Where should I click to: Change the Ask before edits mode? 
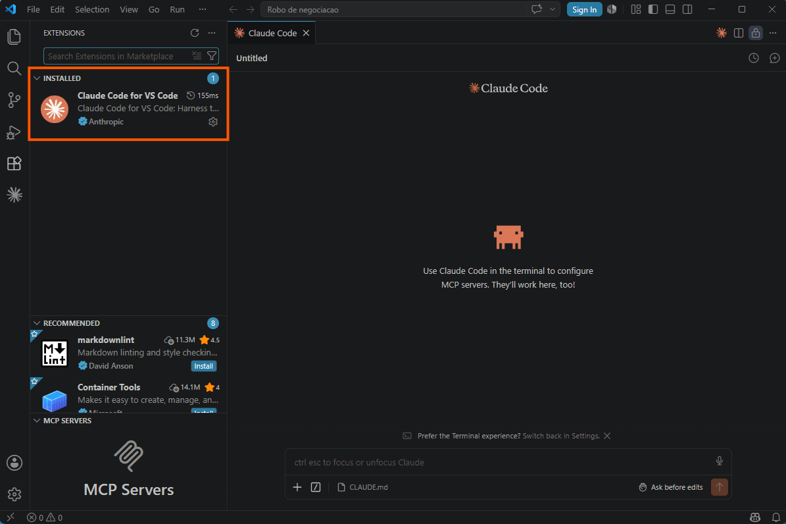(671, 487)
